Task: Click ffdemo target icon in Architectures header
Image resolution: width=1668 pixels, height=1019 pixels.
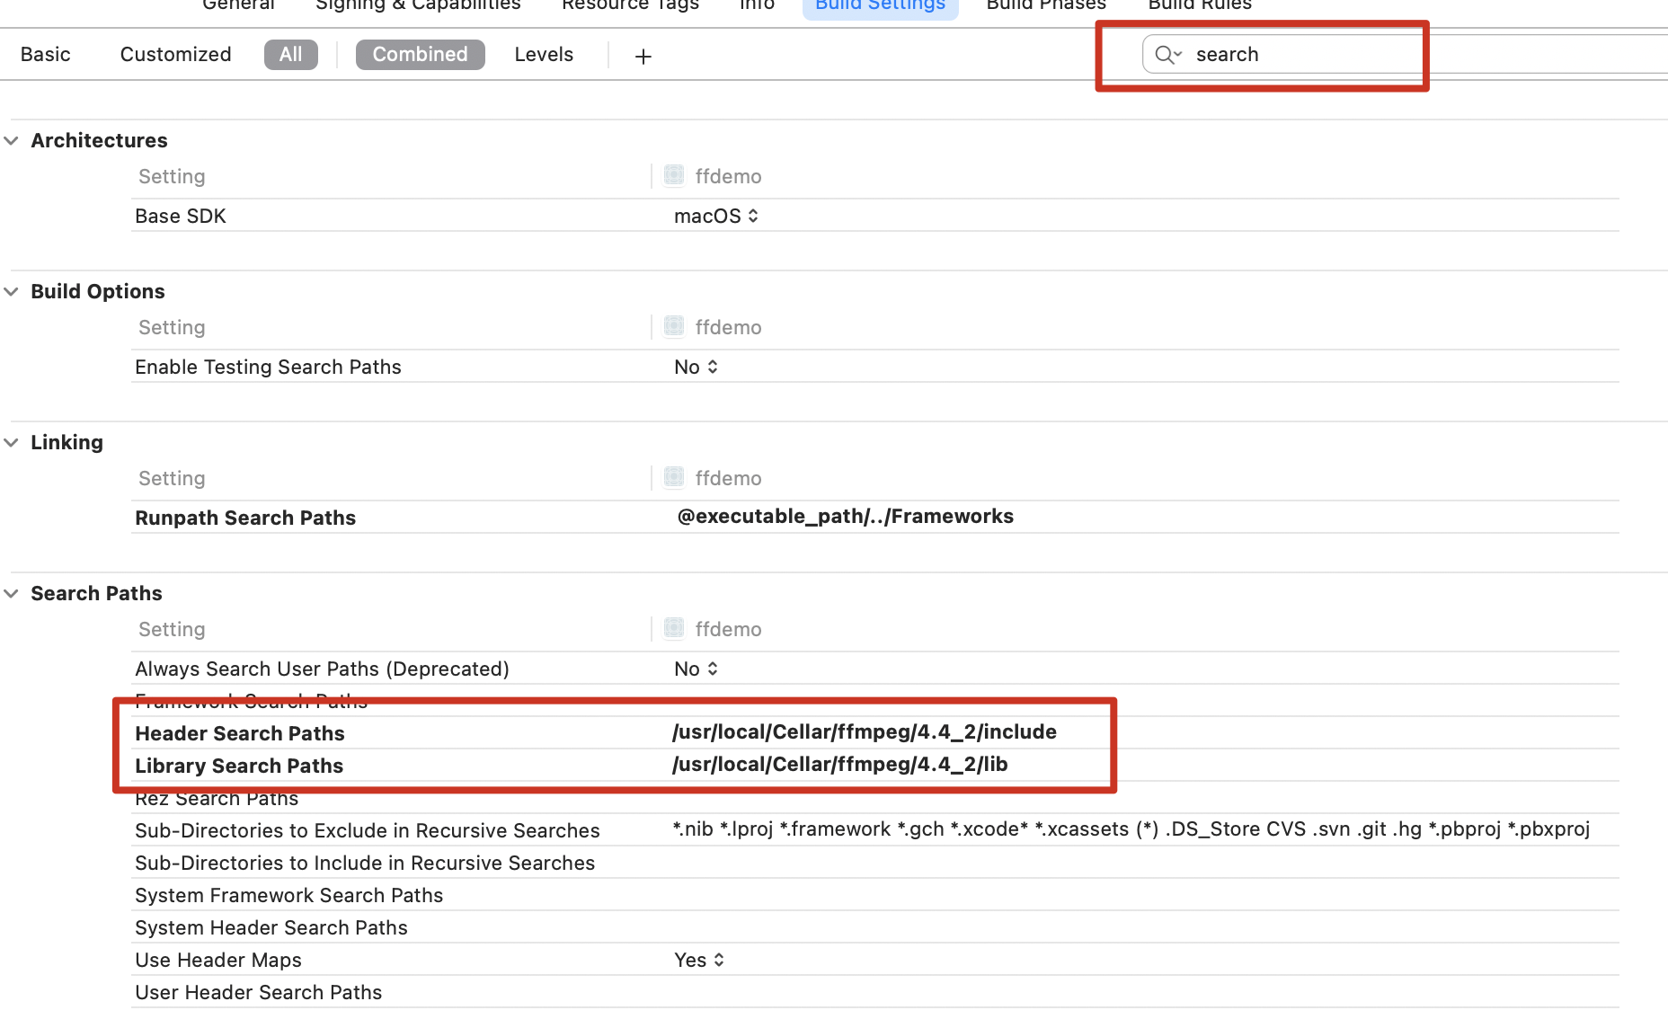Action: [x=674, y=175]
